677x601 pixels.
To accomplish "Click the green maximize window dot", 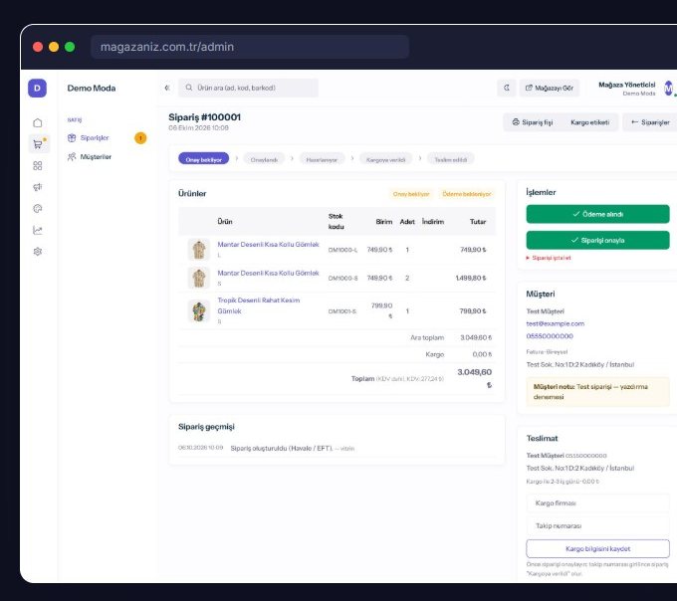I will point(70,47).
